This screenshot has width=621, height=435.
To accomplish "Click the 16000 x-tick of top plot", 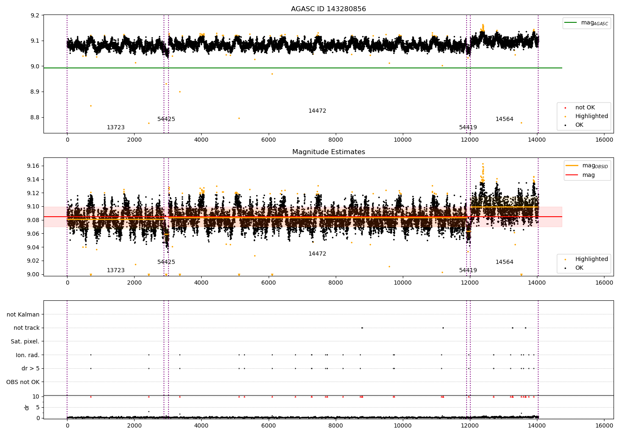I will point(604,140).
